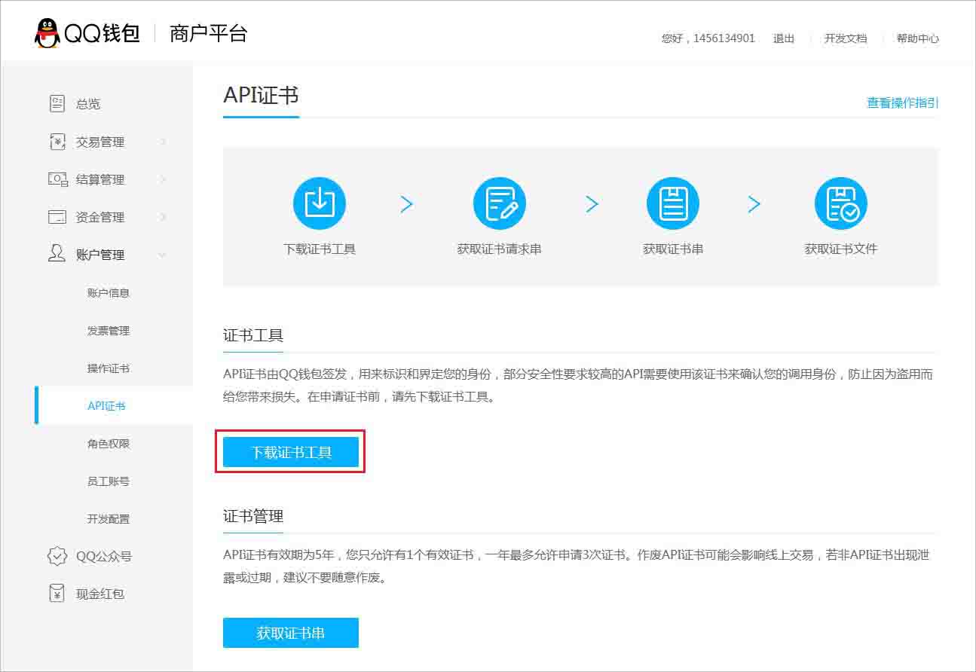Click the API证书 page heading
Image resolution: width=976 pixels, height=672 pixels.
click(261, 95)
